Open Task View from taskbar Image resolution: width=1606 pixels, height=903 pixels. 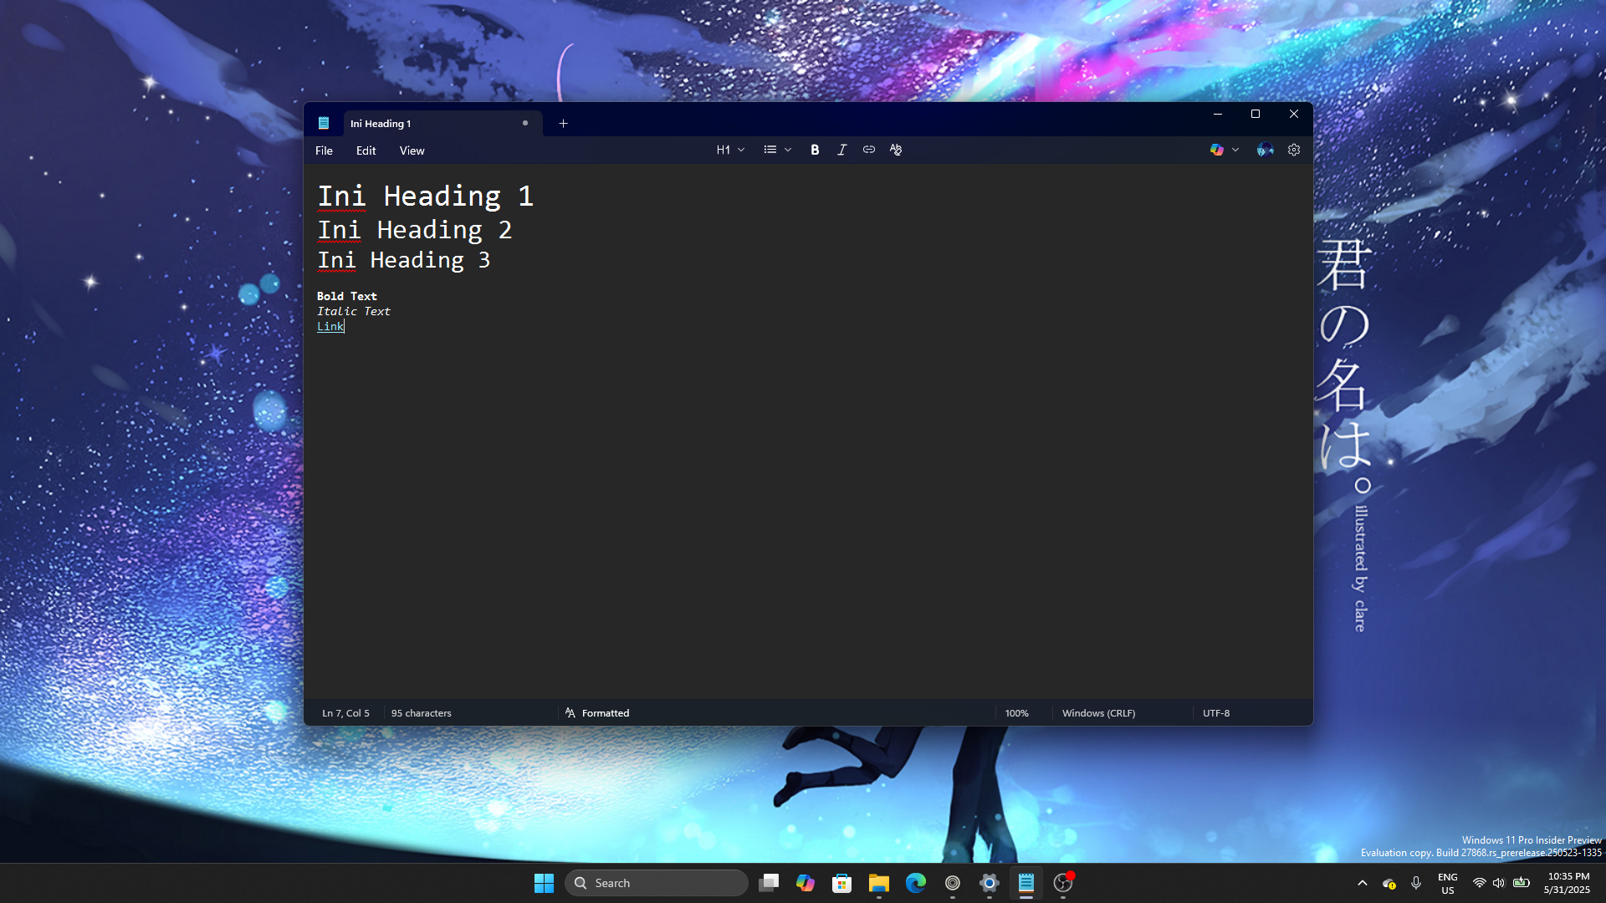(x=769, y=883)
